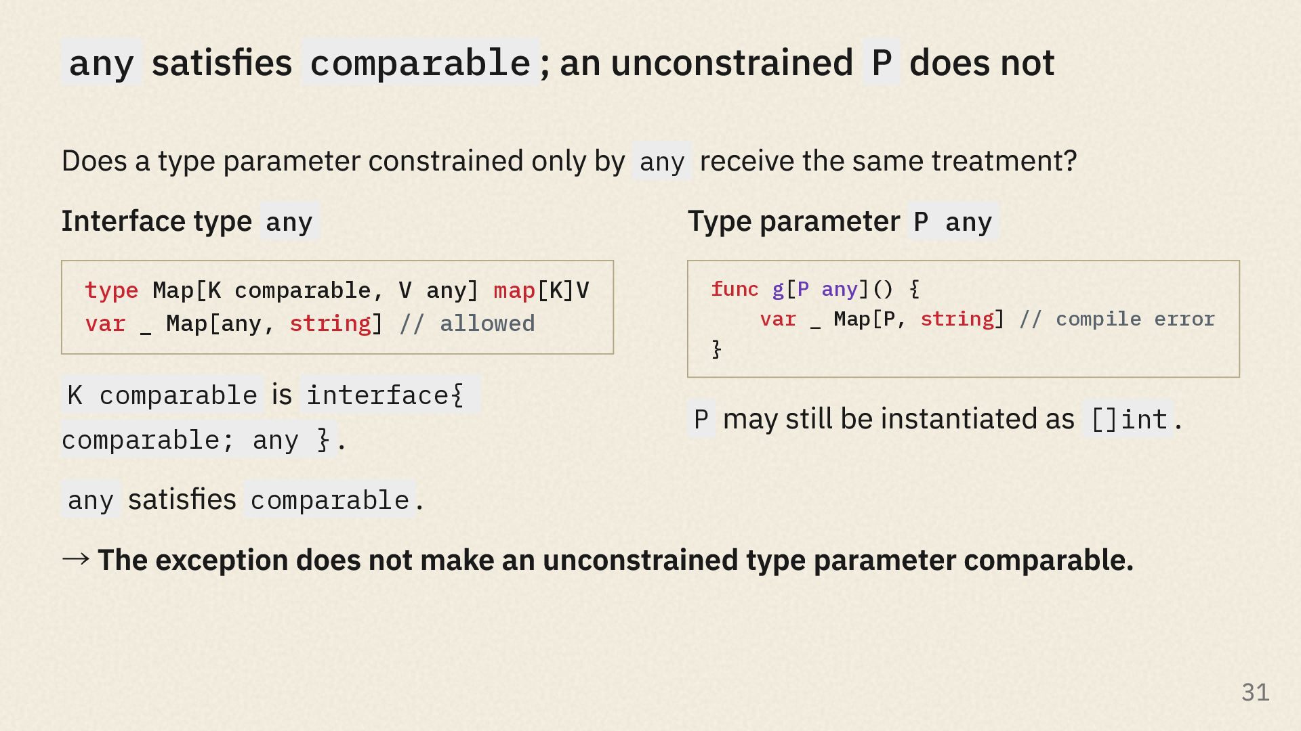Click the '// allowed' comment
Viewport: 1301px width, 731px height.
tap(467, 324)
